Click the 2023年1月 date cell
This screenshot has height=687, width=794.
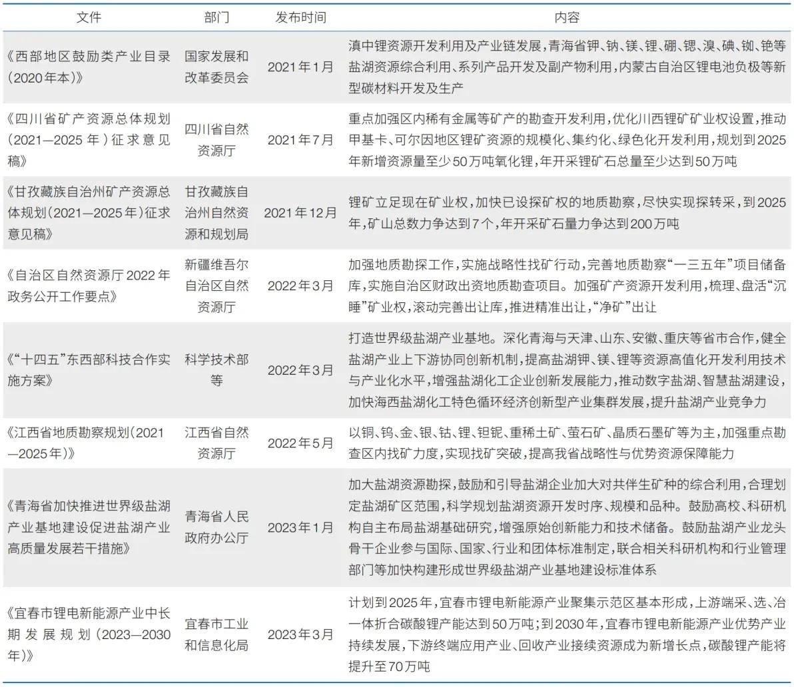300,528
